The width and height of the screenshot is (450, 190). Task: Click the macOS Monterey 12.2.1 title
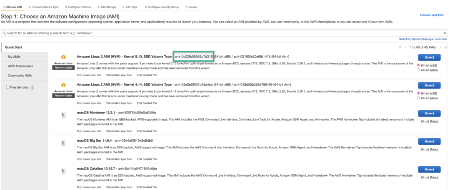pyautogui.click(x=96, y=113)
